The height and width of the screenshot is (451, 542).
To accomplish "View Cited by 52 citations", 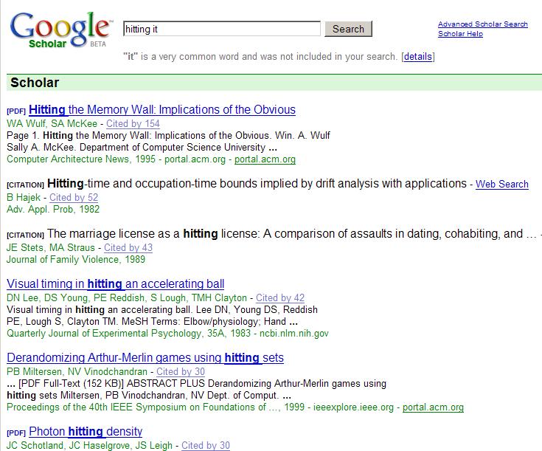I will click(74, 198).
